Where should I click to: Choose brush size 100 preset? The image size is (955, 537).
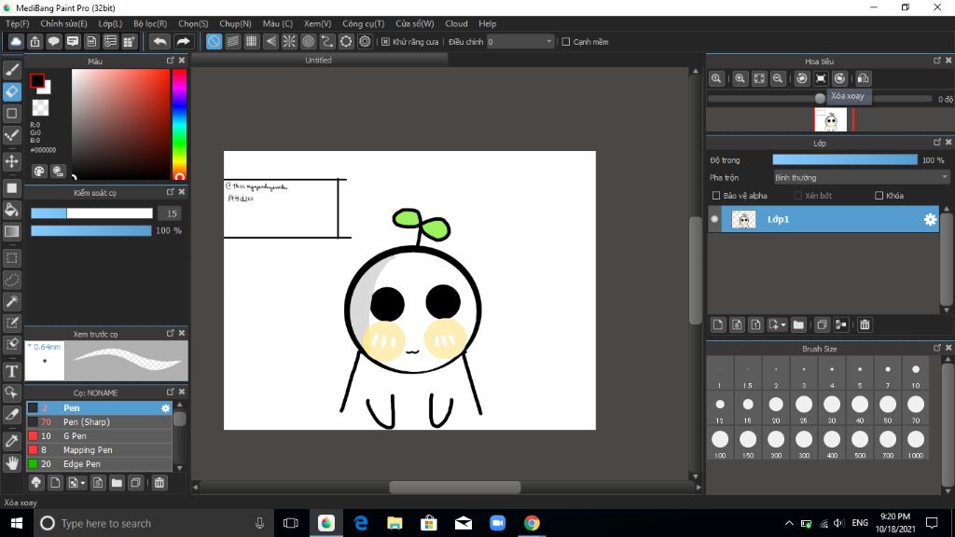tap(719, 442)
